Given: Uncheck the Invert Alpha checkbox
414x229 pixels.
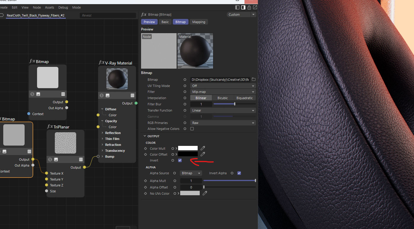Looking at the screenshot, I should click(x=239, y=173).
